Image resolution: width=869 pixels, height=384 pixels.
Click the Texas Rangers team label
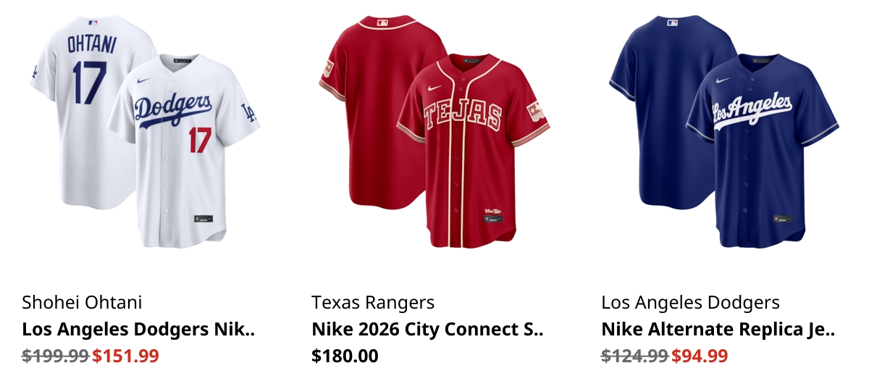(x=373, y=302)
